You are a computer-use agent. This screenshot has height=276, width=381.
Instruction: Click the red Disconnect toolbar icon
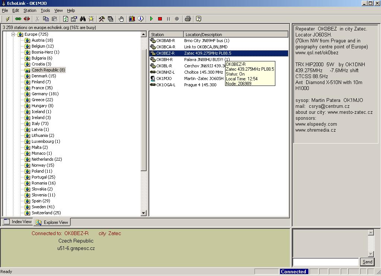(27, 19)
